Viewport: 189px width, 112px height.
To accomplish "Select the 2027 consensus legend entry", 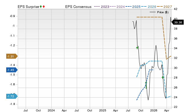I will tap(164, 7).
